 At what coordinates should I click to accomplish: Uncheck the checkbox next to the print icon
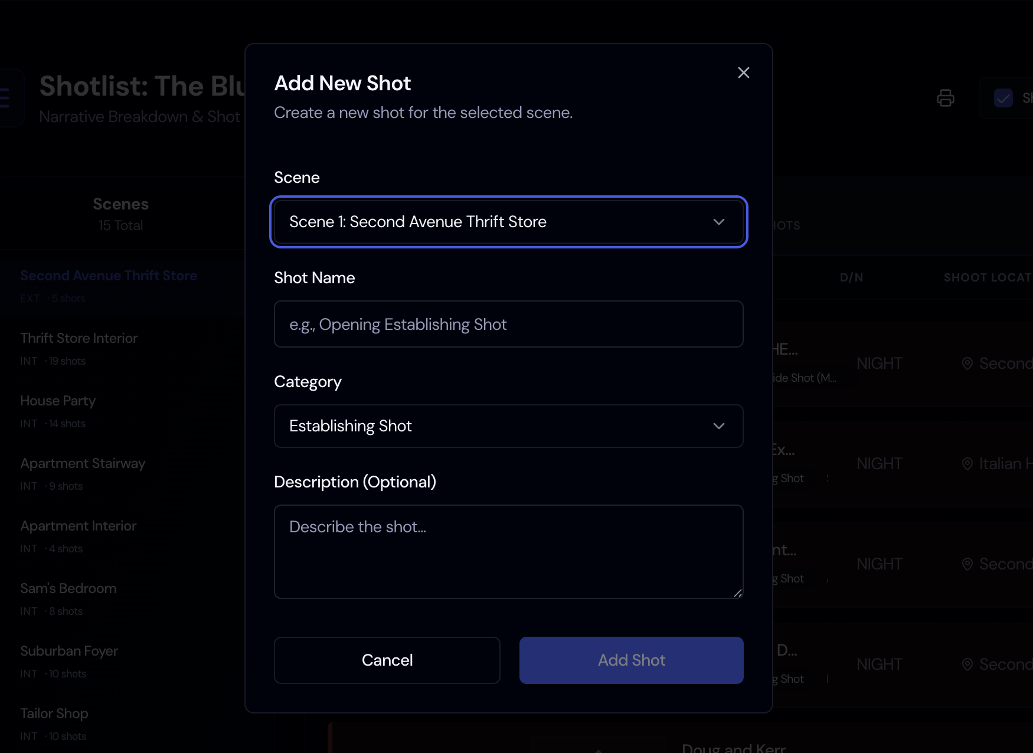(x=1004, y=98)
